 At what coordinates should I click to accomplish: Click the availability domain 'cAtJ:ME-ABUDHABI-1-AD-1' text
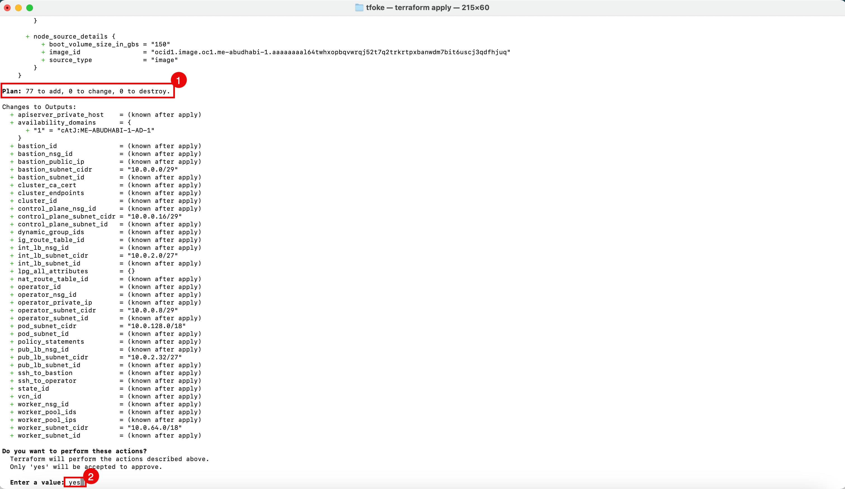(106, 130)
